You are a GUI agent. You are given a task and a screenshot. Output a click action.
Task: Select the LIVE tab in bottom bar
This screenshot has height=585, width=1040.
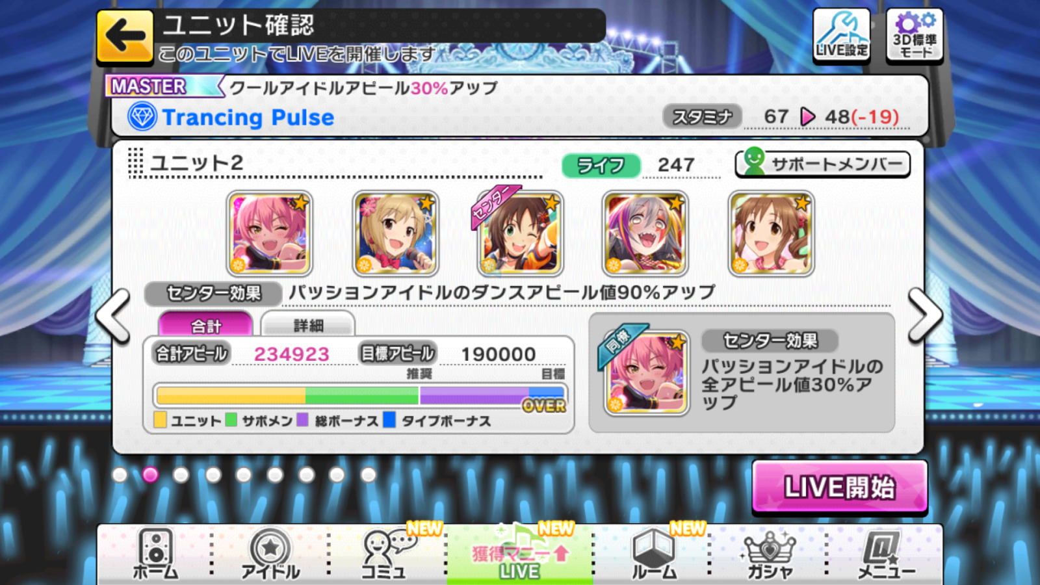pos(519,554)
